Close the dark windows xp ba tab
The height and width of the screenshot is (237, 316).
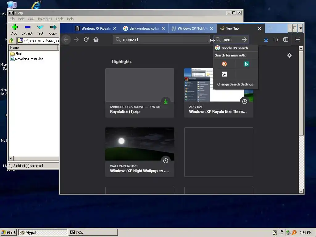tap(163, 28)
